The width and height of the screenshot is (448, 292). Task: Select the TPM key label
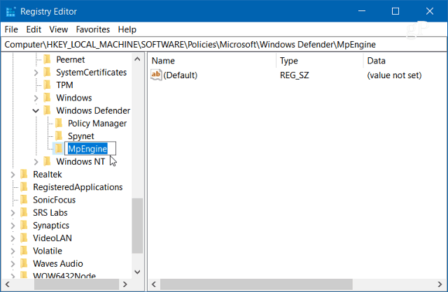point(64,85)
